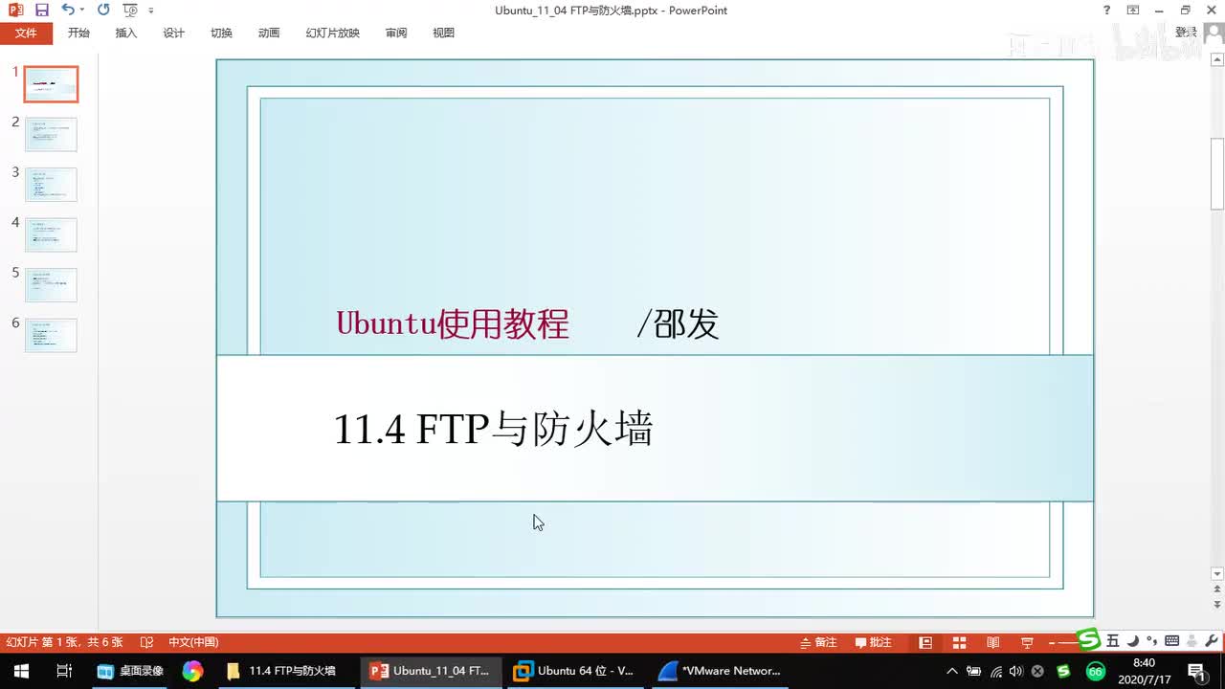Screen dimensions: 1225x689
Task: Toggle Sogou Wubi '五' input mode
Action: (x=1113, y=641)
